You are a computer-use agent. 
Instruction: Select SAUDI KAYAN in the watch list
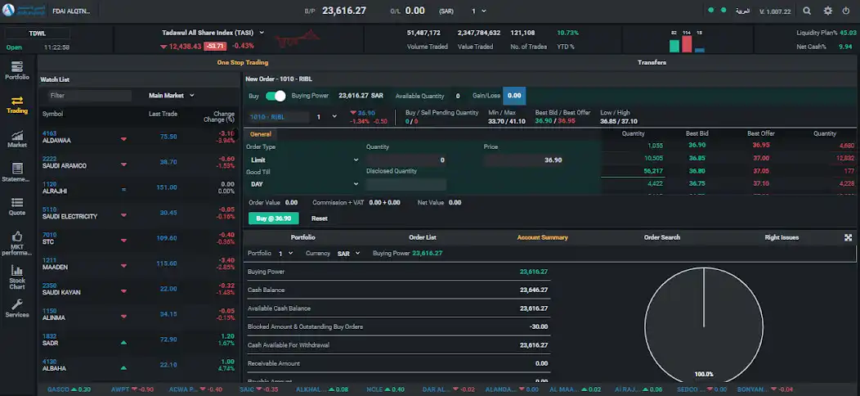pyautogui.click(x=139, y=289)
